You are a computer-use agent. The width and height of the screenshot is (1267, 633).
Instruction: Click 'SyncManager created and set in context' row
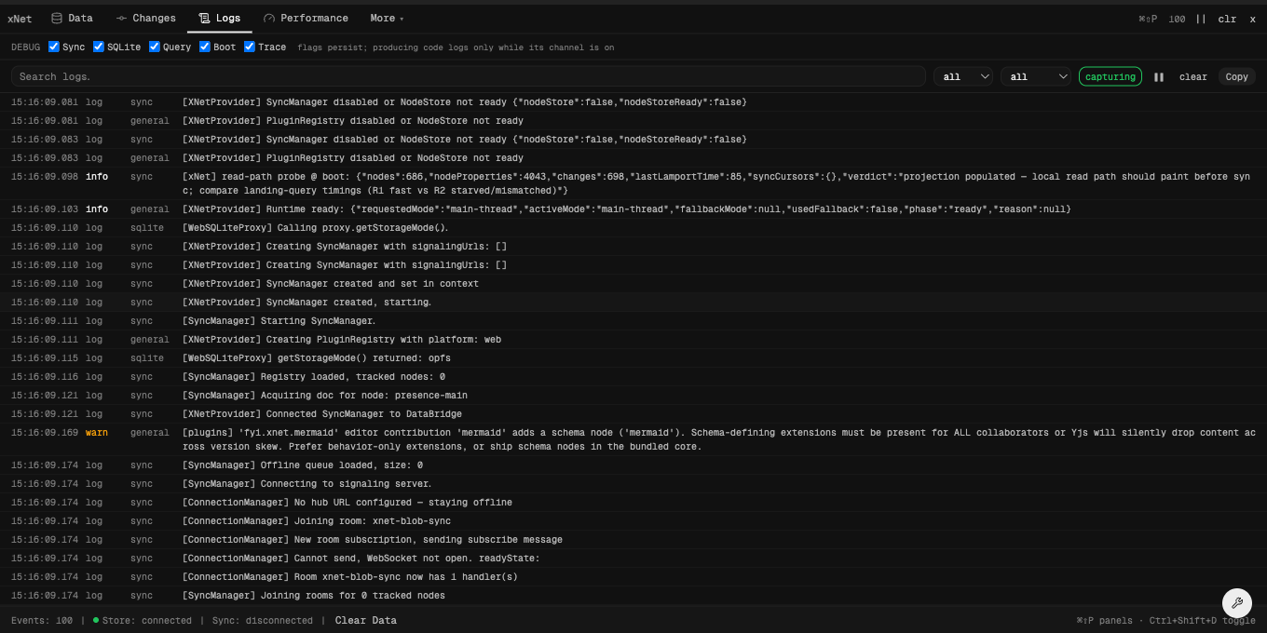pyautogui.click(x=633, y=284)
